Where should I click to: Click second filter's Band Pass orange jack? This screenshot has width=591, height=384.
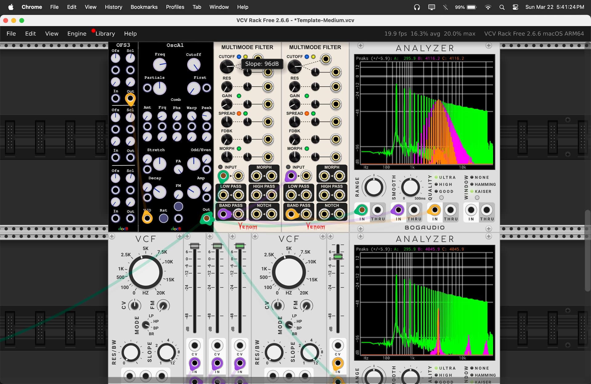click(291, 214)
